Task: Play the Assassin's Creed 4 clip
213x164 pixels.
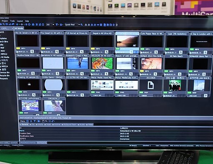Action: coord(68,74)
